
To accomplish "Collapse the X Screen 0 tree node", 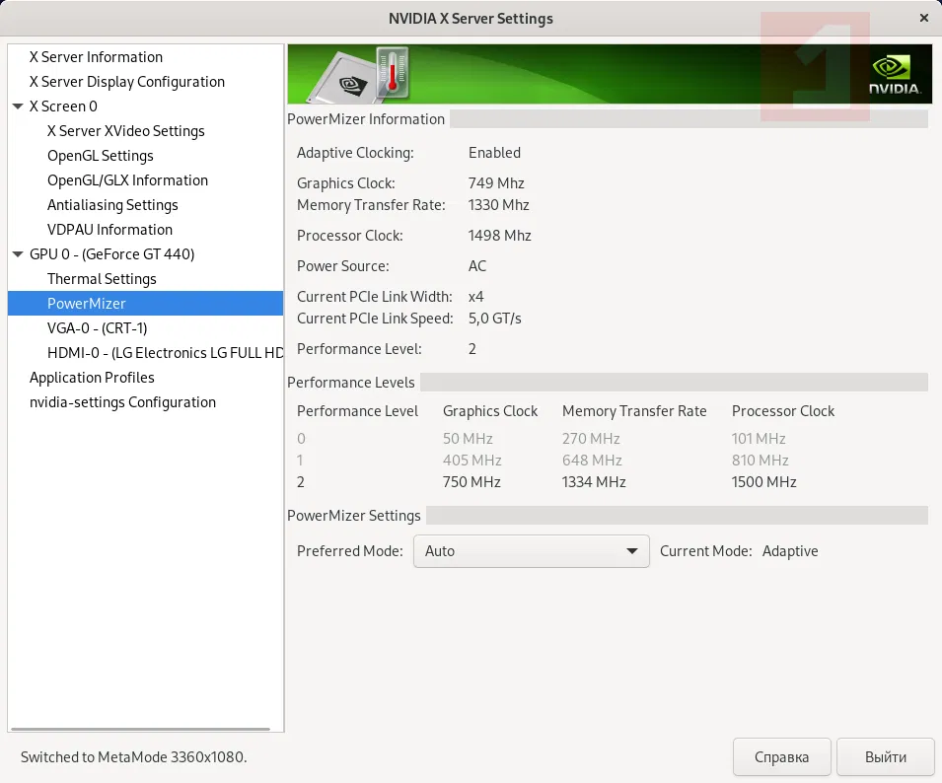I will pos(18,107).
